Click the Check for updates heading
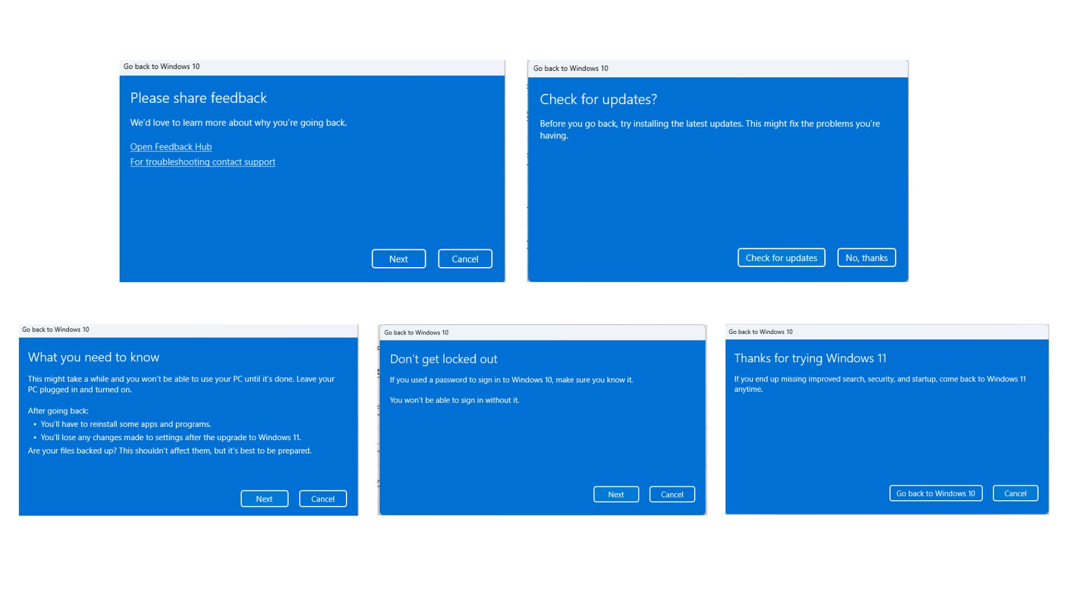This screenshot has height=601, width=1068. [599, 100]
